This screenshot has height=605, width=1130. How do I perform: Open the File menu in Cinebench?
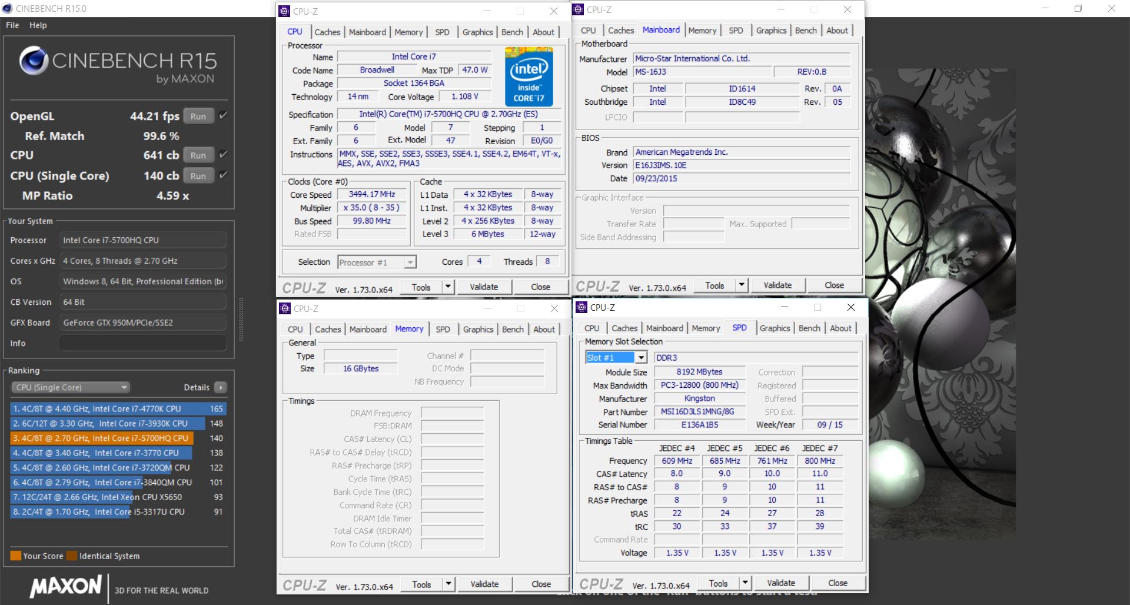pos(12,25)
